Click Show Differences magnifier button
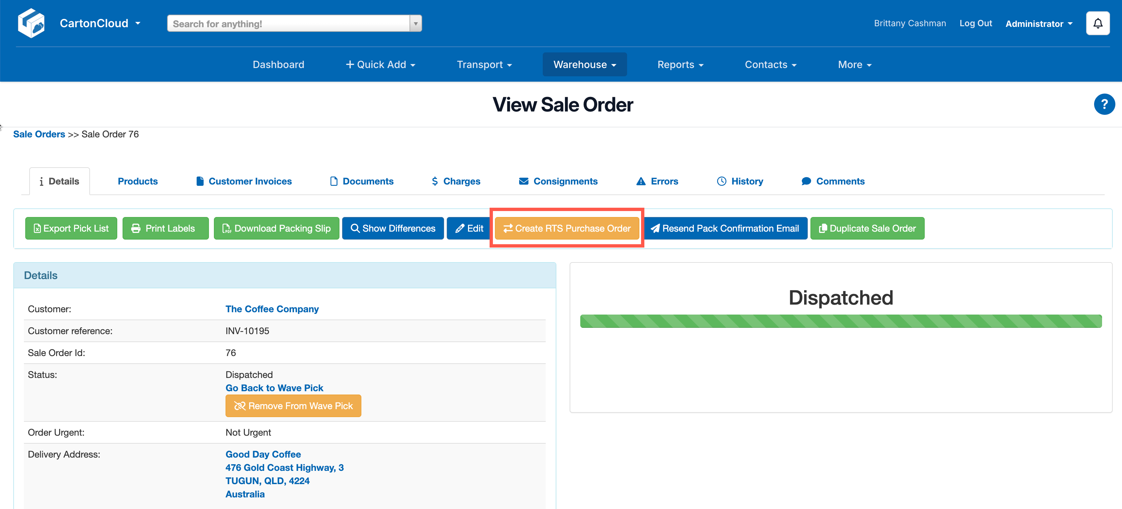 point(393,228)
